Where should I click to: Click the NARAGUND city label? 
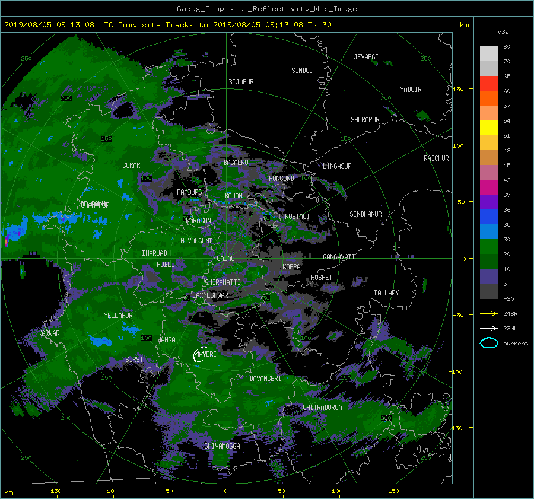(x=201, y=221)
